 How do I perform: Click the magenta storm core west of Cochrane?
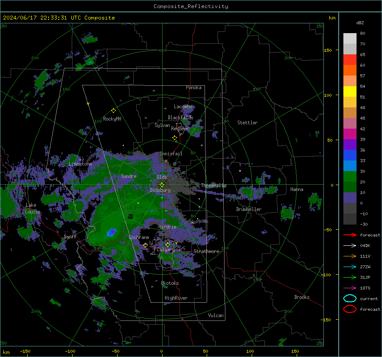113,231
